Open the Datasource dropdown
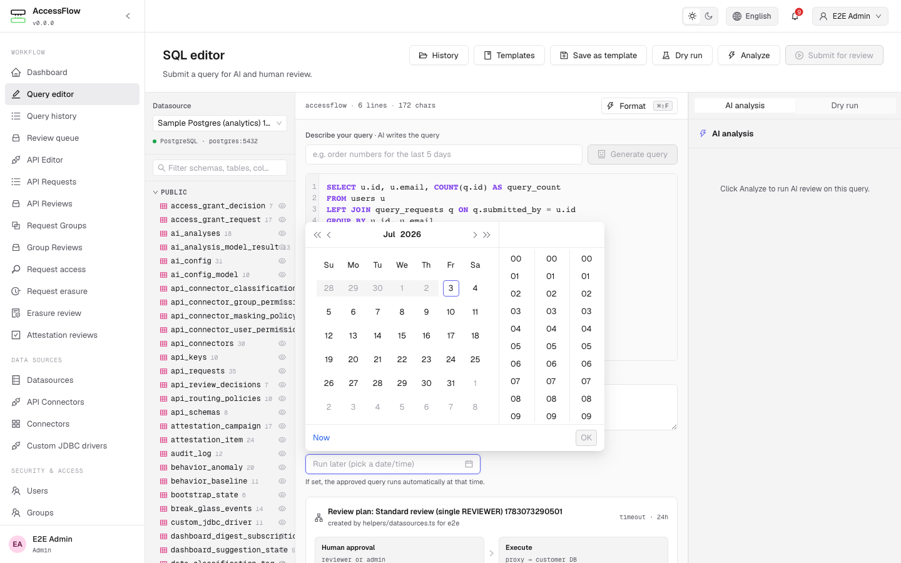Screen dimensions: 901x563 click(220, 123)
